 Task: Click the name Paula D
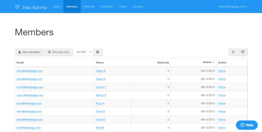[x=101, y=79]
